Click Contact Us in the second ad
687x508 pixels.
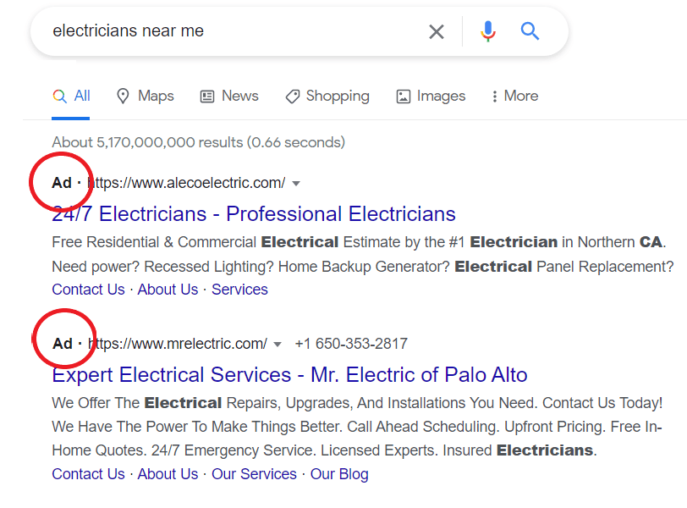(x=88, y=474)
